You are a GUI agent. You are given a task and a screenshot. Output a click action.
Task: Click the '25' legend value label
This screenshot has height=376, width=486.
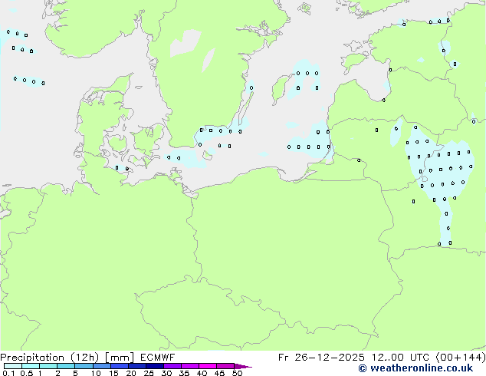coord(149,373)
